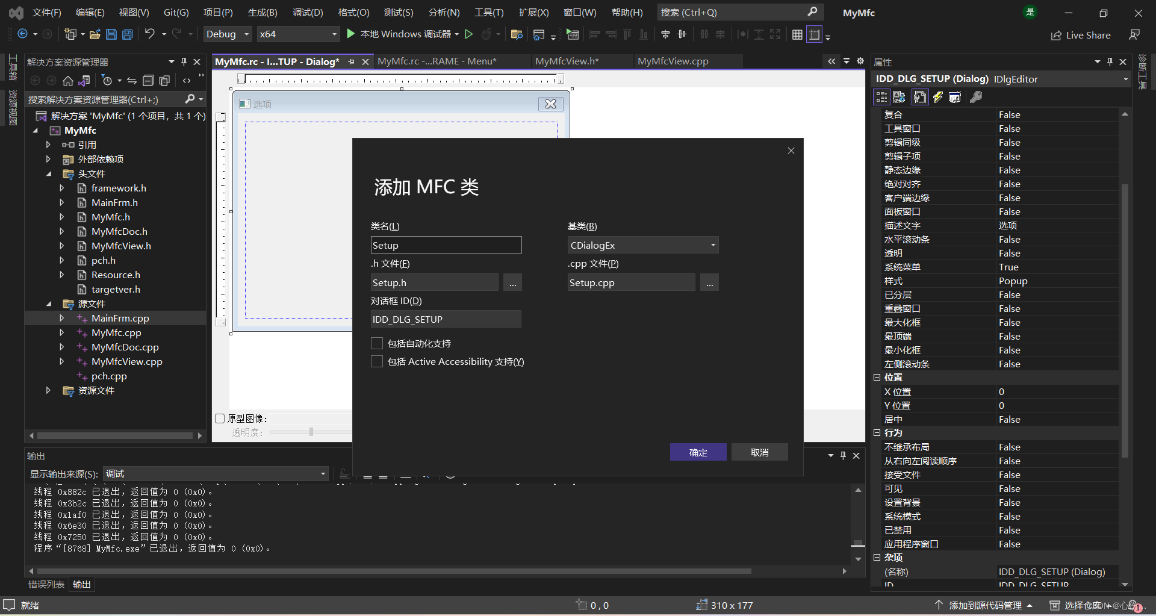Open the 格式(O) menu
The width and height of the screenshot is (1156, 616).
coord(353,13)
